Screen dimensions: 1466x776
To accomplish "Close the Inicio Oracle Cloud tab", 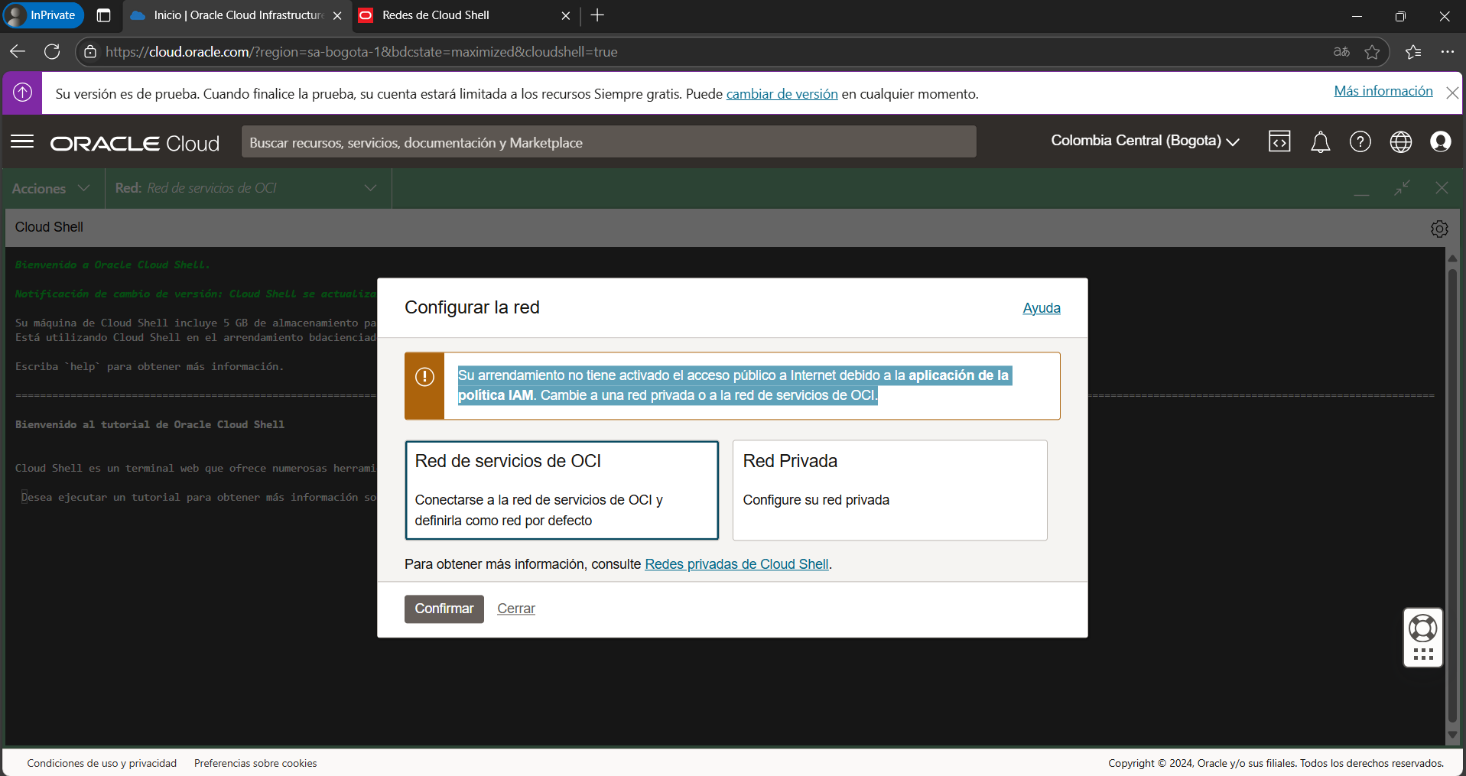I will [337, 15].
